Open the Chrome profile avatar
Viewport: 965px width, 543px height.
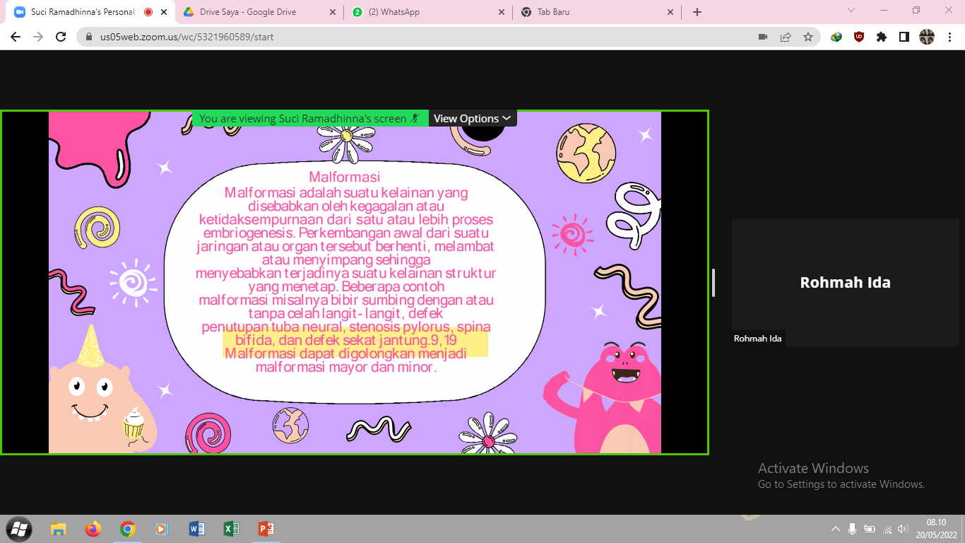tap(927, 37)
